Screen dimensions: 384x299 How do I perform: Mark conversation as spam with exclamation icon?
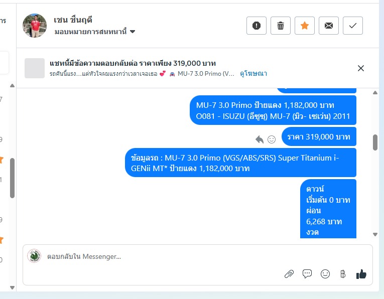(x=256, y=26)
